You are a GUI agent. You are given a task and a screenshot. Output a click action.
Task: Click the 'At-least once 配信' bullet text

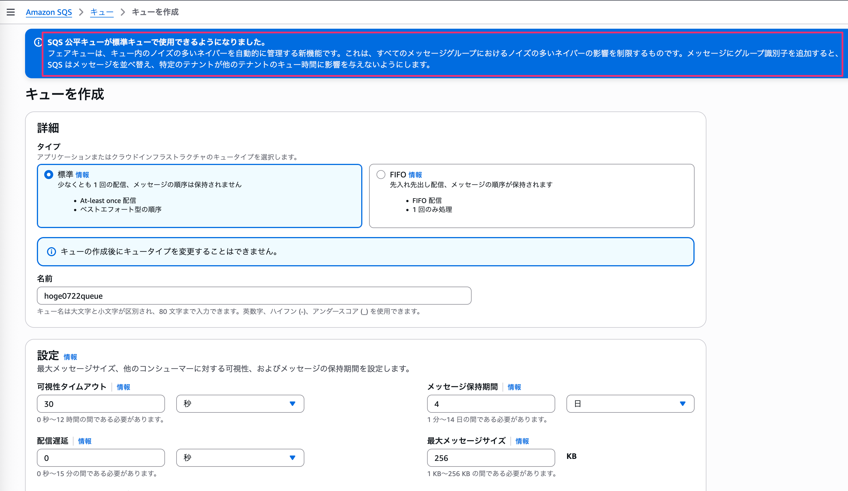tap(108, 200)
